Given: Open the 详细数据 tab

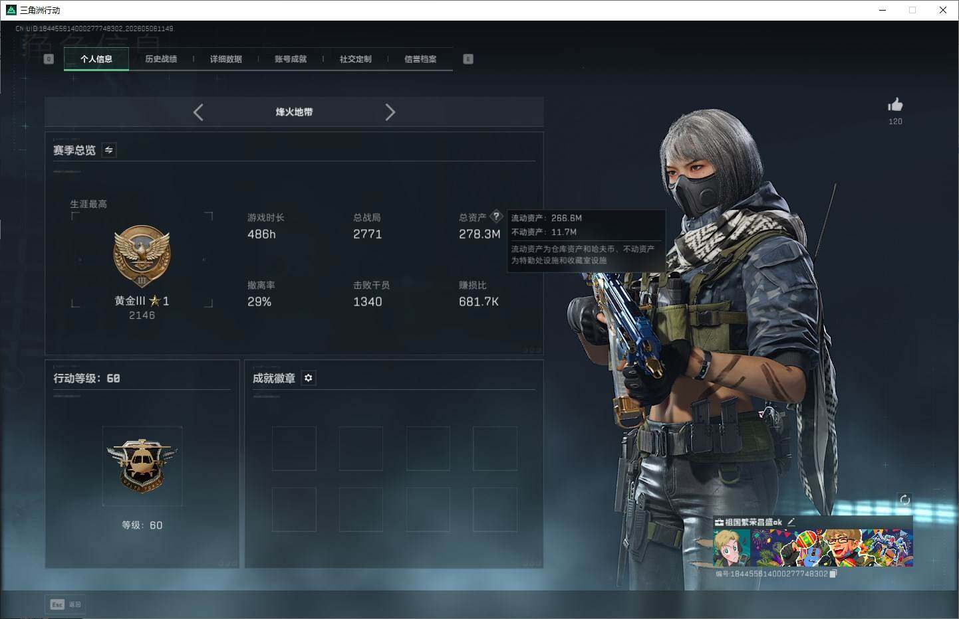Looking at the screenshot, I should coord(226,59).
